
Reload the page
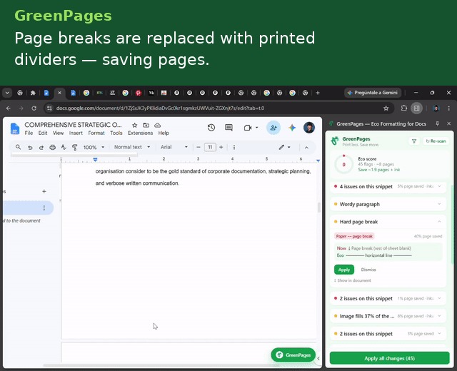[34, 108]
